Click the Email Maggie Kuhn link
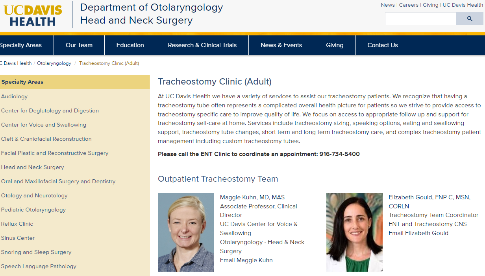 [x=246, y=260]
